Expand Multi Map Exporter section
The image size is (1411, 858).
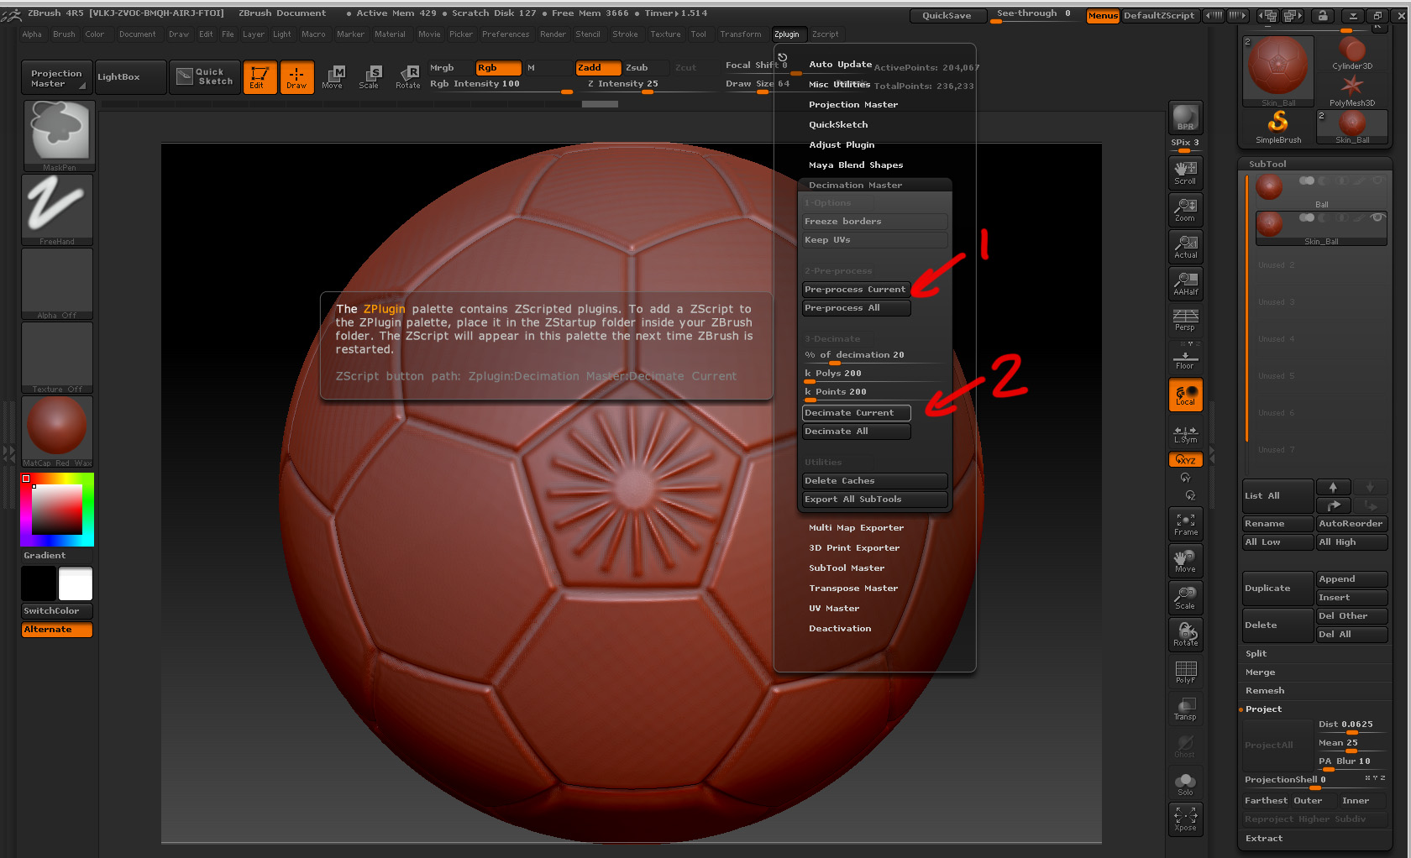[856, 527]
